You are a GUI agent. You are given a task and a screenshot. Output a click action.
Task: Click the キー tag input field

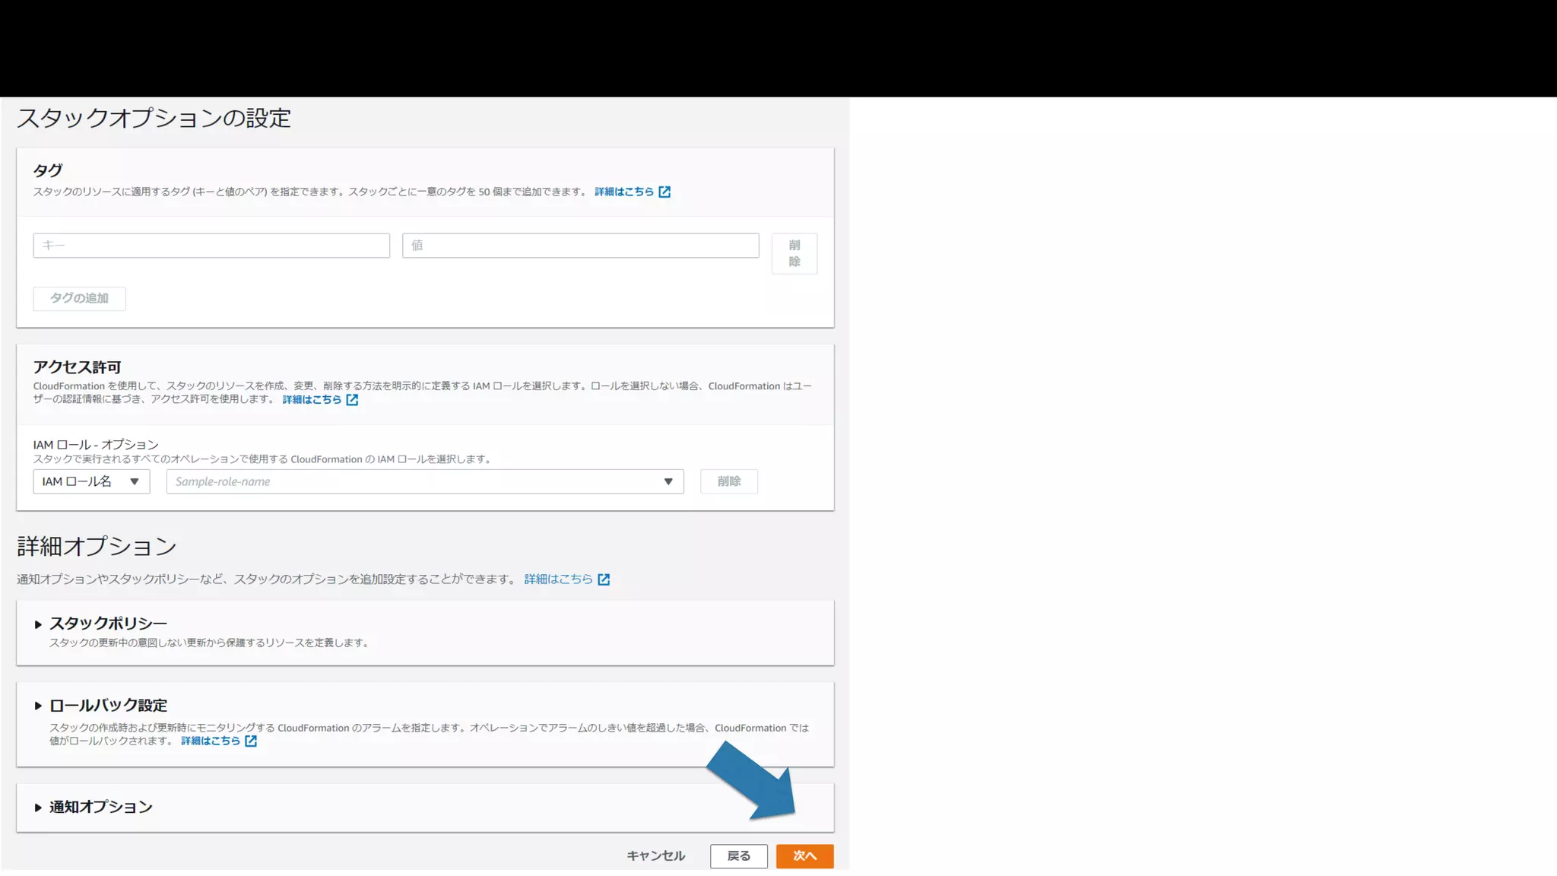click(x=211, y=246)
